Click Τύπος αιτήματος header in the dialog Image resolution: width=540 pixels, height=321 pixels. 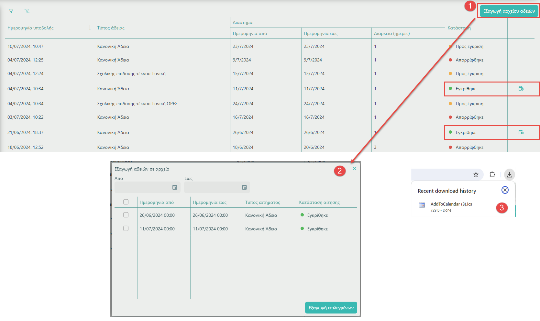(x=263, y=202)
